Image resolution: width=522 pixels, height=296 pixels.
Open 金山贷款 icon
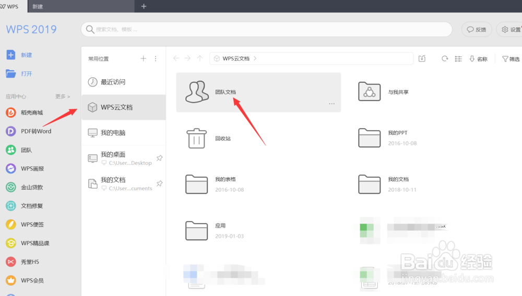click(x=10, y=187)
